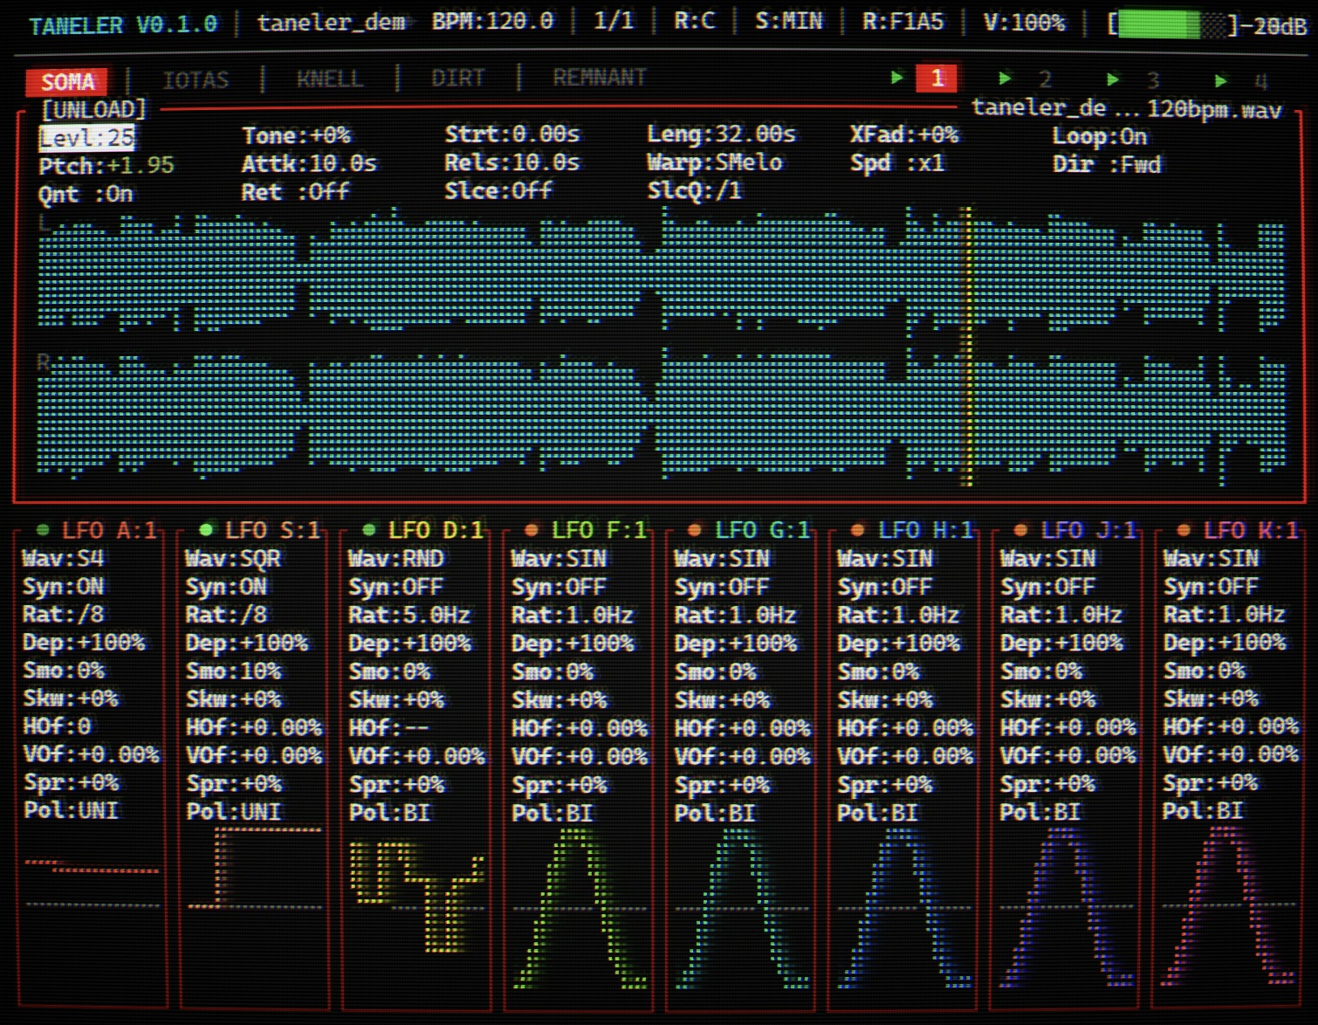
Task: Select Rat:5.0Hz in LFO D
Action: coord(409,615)
